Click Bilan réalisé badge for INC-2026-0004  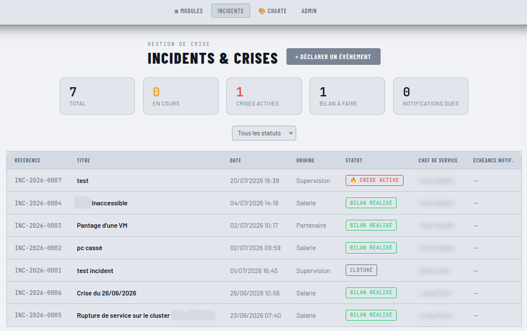pos(371,203)
